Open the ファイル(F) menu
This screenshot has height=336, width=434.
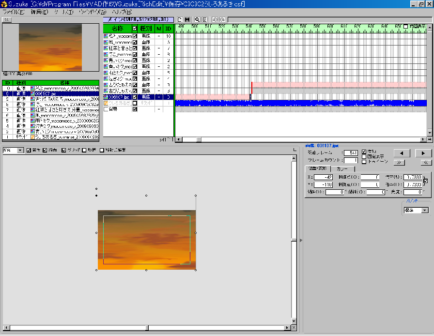[x=13, y=12]
